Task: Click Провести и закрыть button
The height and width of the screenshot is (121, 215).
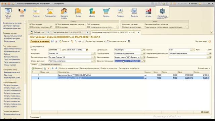Action: (x=40, y=41)
